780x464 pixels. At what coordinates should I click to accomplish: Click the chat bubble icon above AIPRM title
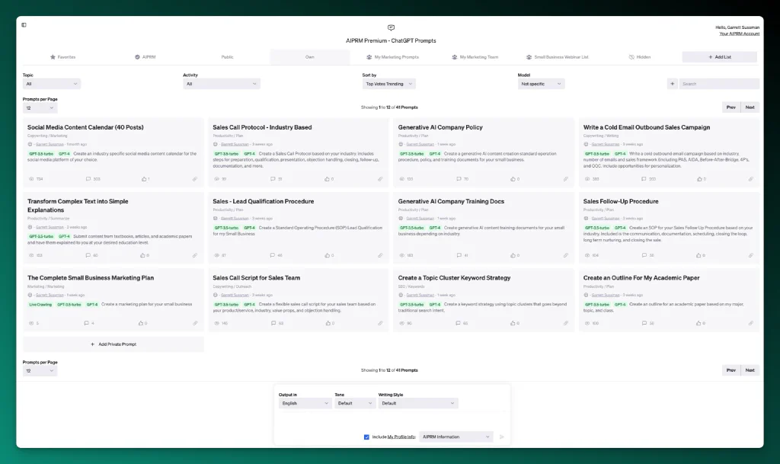click(391, 28)
